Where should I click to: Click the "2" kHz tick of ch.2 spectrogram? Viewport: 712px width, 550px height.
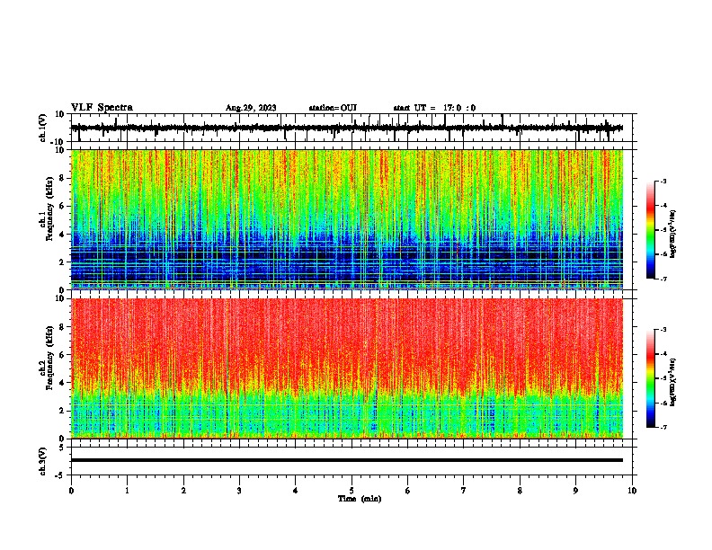(62, 411)
